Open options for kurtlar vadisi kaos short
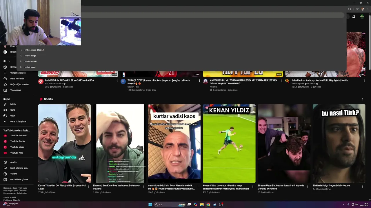 point(198,187)
